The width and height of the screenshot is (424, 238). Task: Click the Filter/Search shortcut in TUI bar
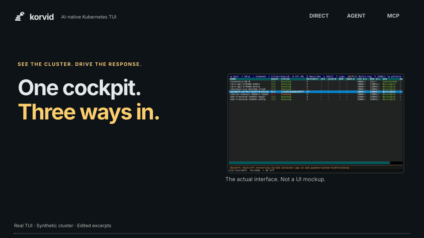279,76
